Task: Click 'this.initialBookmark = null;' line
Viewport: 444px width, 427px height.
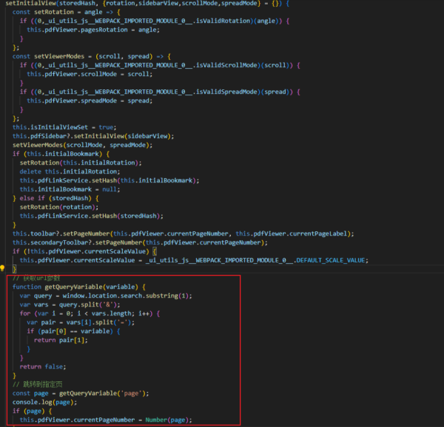Action: pos(70,189)
